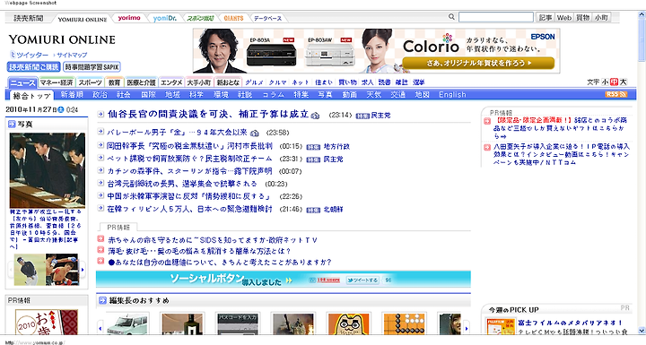Switch to the マネー・経済 category tab
This screenshot has height=345, width=646.
(x=57, y=82)
